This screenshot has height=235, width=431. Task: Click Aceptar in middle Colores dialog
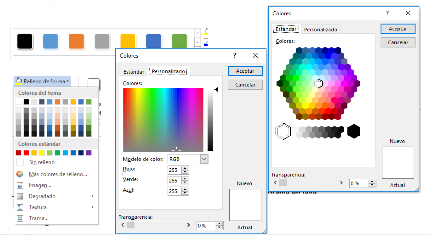click(245, 71)
